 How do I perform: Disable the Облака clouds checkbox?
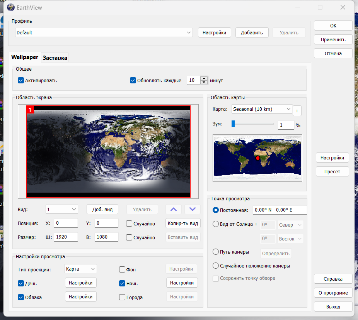click(x=21, y=297)
